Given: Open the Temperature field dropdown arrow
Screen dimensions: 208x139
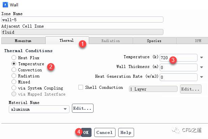Looking at the screenshot, I should 202,58.
